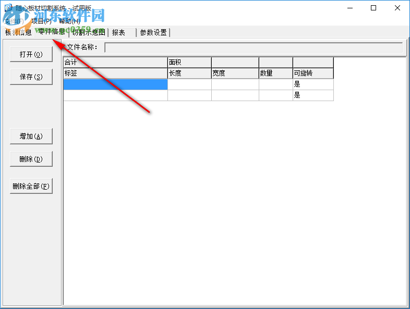Image resolution: width=410 pixels, height=309 pixels.
Task: Click the first row 是 rotatable cell
Action: click(x=313, y=84)
